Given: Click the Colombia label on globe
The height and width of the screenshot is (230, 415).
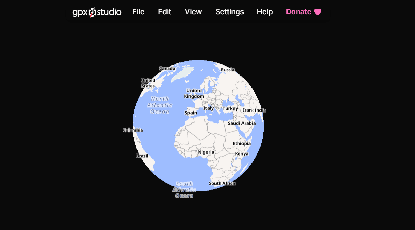Looking at the screenshot, I should [x=133, y=130].
